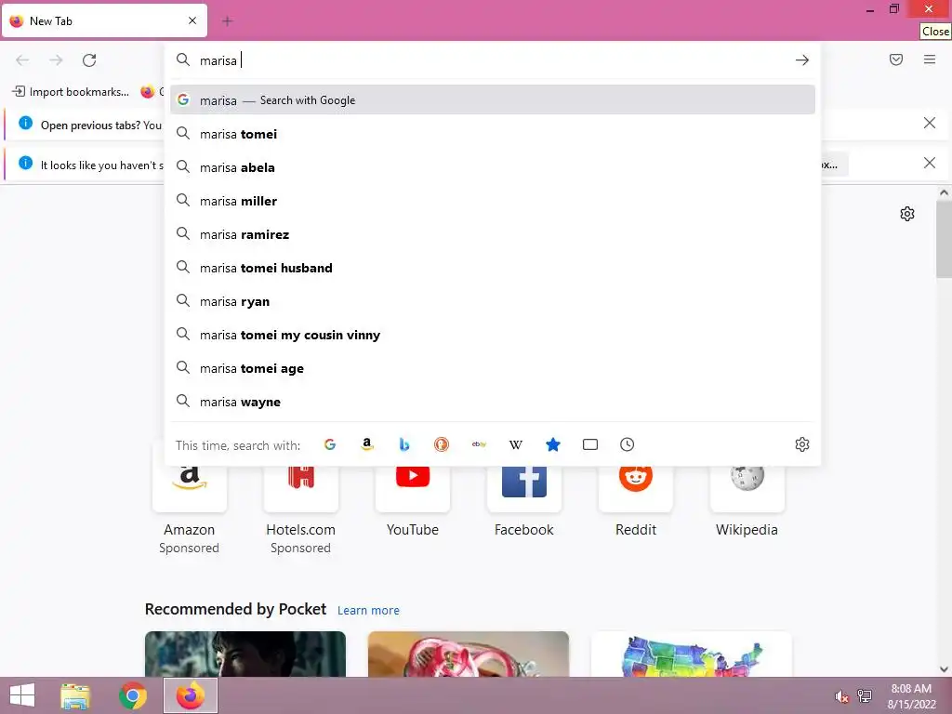Open the network tray icon
Viewport: 952px width, 714px height.
(865, 696)
